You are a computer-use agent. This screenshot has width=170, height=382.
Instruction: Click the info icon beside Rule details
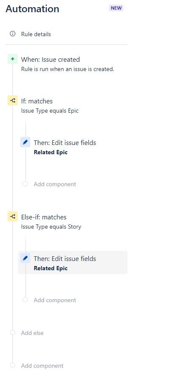(x=13, y=34)
